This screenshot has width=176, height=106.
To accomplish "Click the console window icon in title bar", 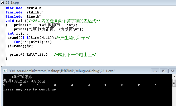I will (x=5, y=71).
